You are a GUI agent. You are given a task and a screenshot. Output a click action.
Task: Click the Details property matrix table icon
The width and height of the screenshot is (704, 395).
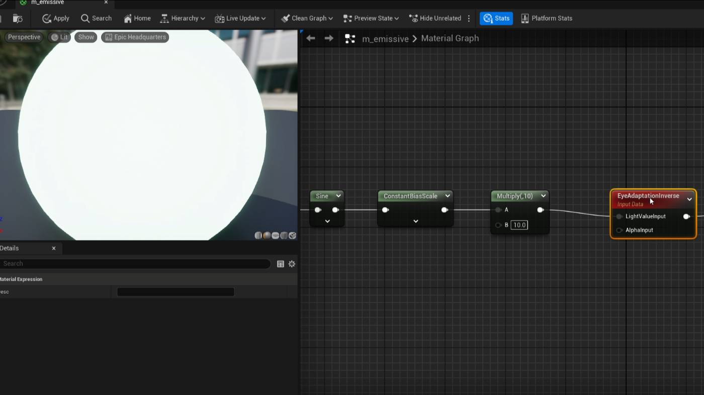(x=281, y=264)
